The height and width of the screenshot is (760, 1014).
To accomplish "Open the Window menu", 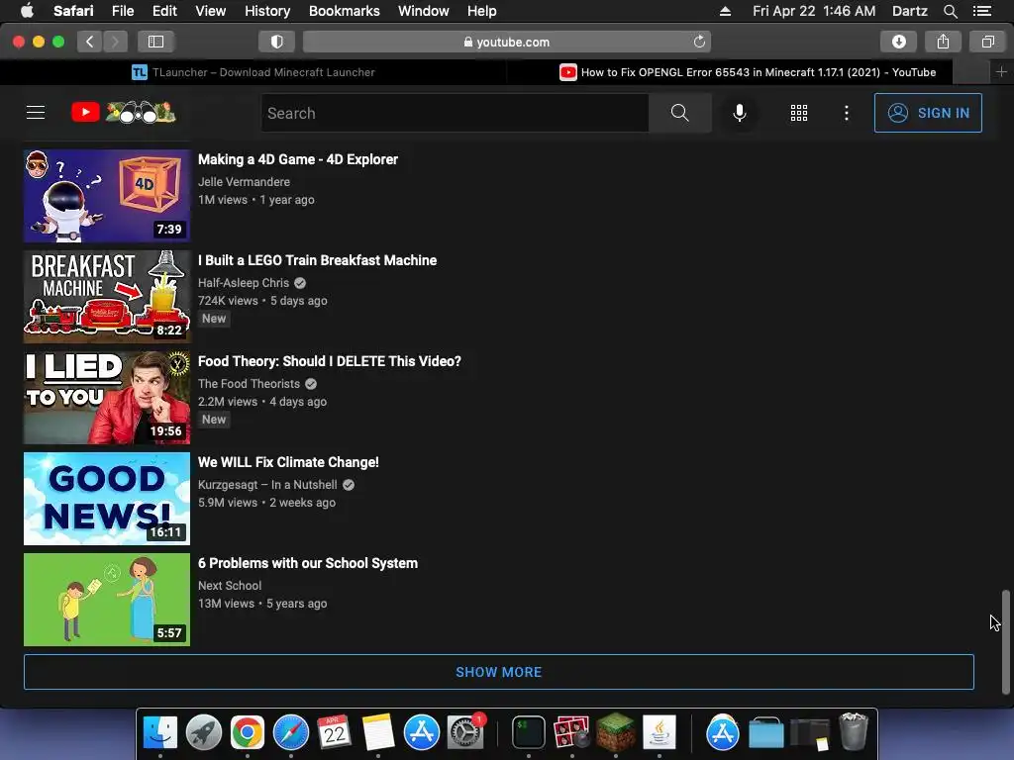I will point(424,11).
